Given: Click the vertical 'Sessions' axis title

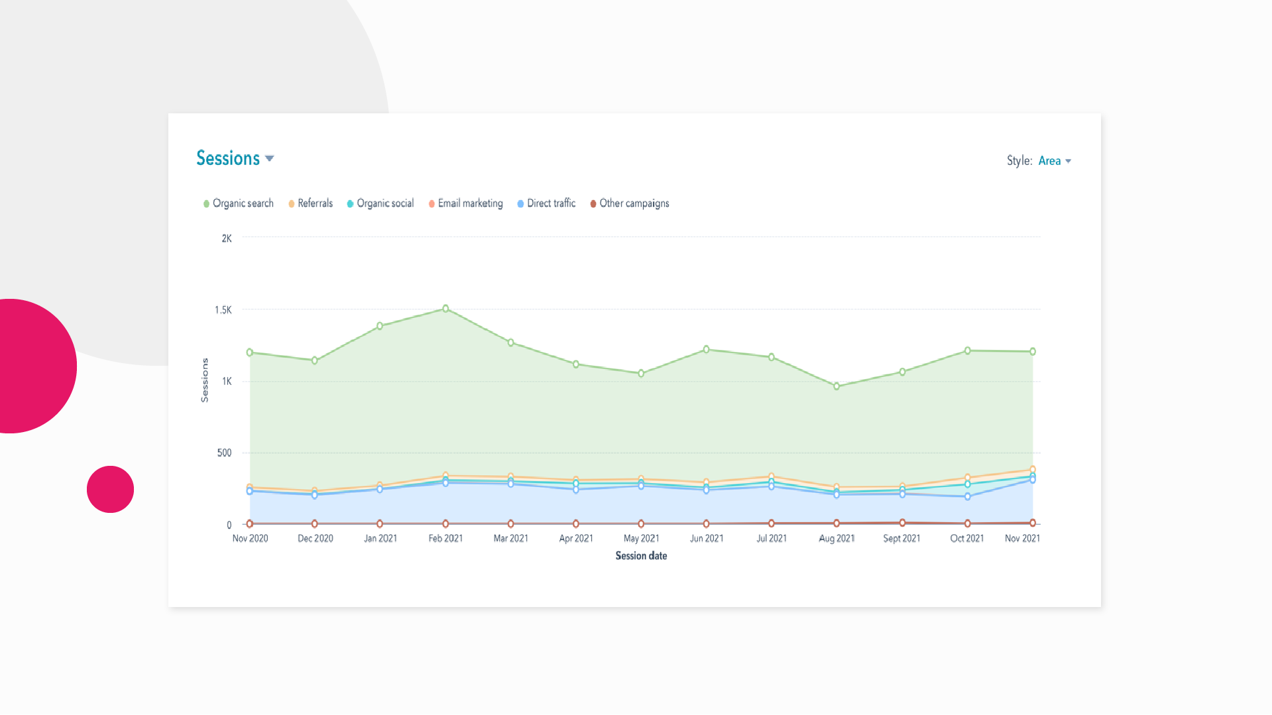Looking at the screenshot, I should 205,380.
